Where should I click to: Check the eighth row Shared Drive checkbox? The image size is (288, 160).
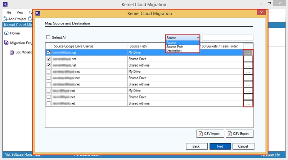[49, 97]
